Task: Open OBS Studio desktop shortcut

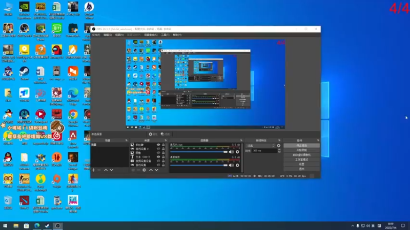Action: point(24,31)
